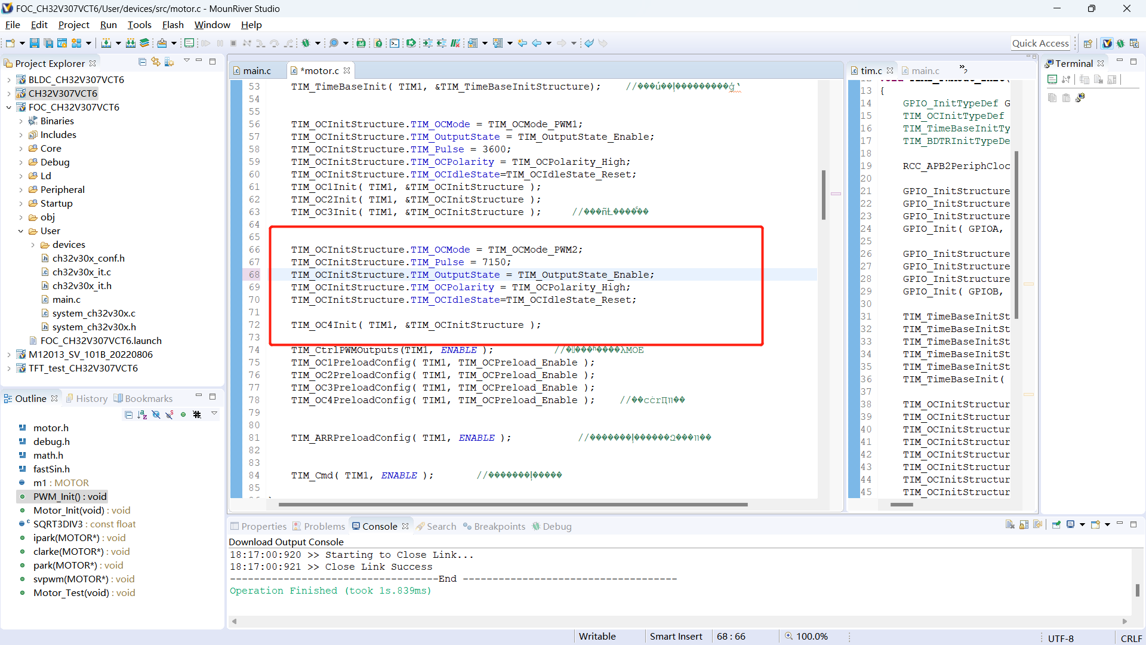This screenshot has height=645, width=1146.
Task: Toggle alphabetical Sort in Outline toolbar
Action: tap(142, 414)
